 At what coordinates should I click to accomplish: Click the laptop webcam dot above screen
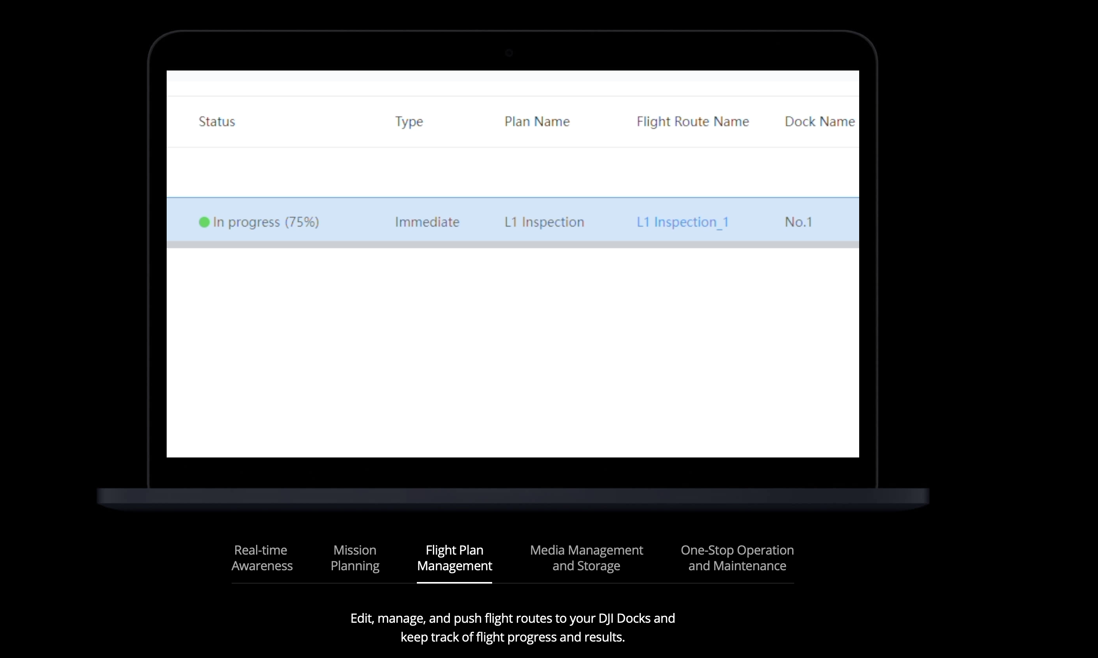pyautogui.click(x=509, y=53)
